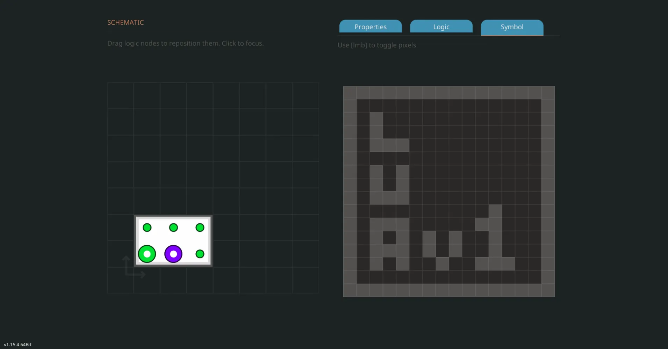
Task: Select the Symbol tab
Action: (x=512, y=27)
